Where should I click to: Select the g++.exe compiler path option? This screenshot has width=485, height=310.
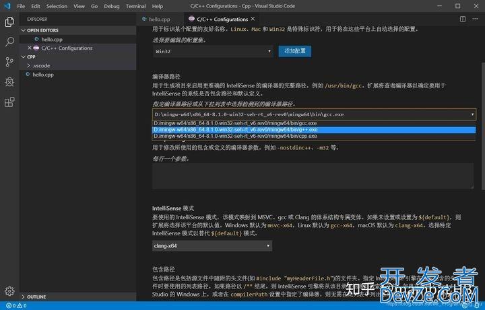click(x=314, y=130)
